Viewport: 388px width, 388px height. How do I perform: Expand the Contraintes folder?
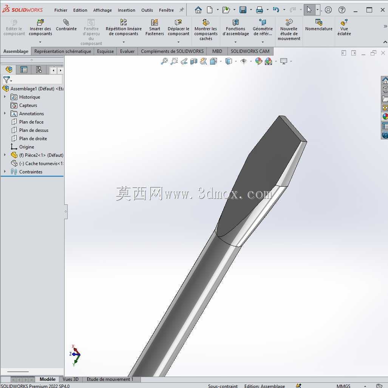click(5, 172)
